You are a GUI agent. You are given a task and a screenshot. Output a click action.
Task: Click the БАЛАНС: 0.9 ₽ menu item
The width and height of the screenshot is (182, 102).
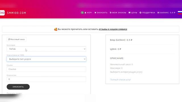pos(166,12)
